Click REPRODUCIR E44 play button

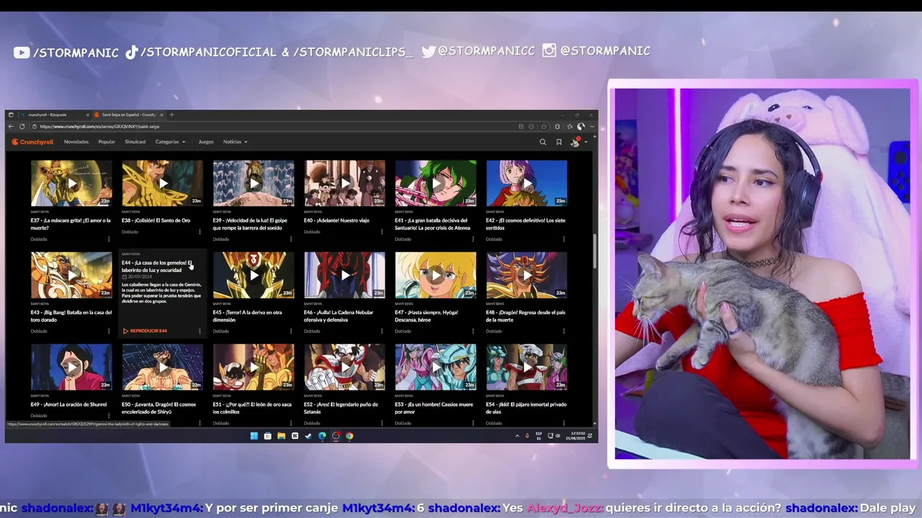tap(145, 331)
